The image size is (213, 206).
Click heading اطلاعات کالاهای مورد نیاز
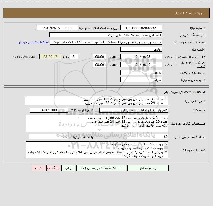[185, 92]
